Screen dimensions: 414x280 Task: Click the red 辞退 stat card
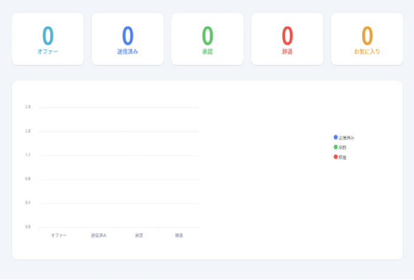[x=287, y=39]
